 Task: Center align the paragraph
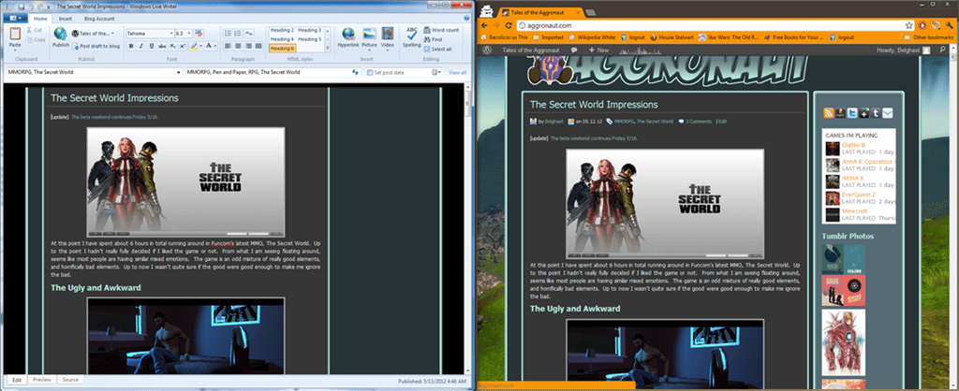click(238, 46)
